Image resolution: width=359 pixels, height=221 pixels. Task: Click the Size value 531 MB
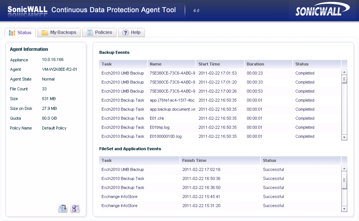[x=49, y=99]
